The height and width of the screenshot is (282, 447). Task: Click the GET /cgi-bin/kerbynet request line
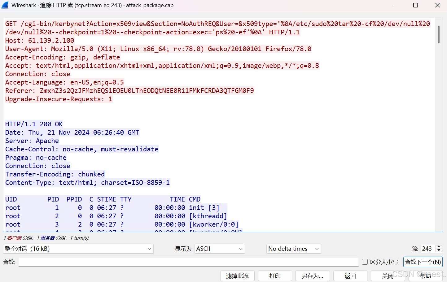(217, 28)
